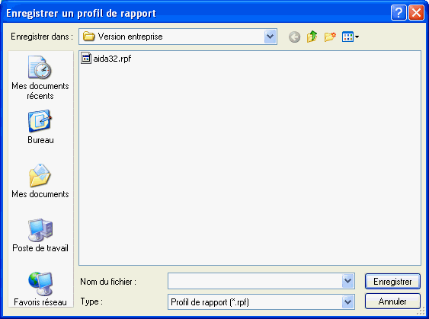
Task: Click the help question mark button
Action: point(399,13)
